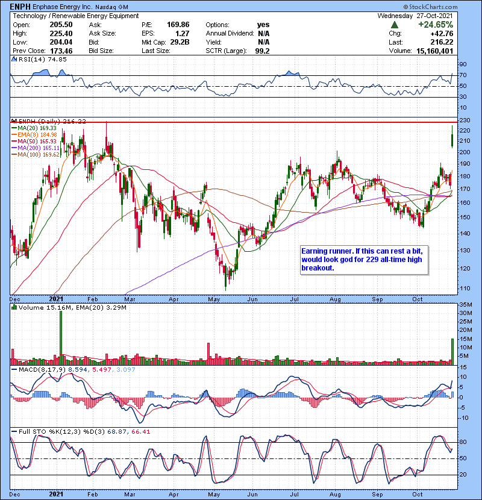Click the 230 label on price axis
The image size is (482, 500).
465,120
